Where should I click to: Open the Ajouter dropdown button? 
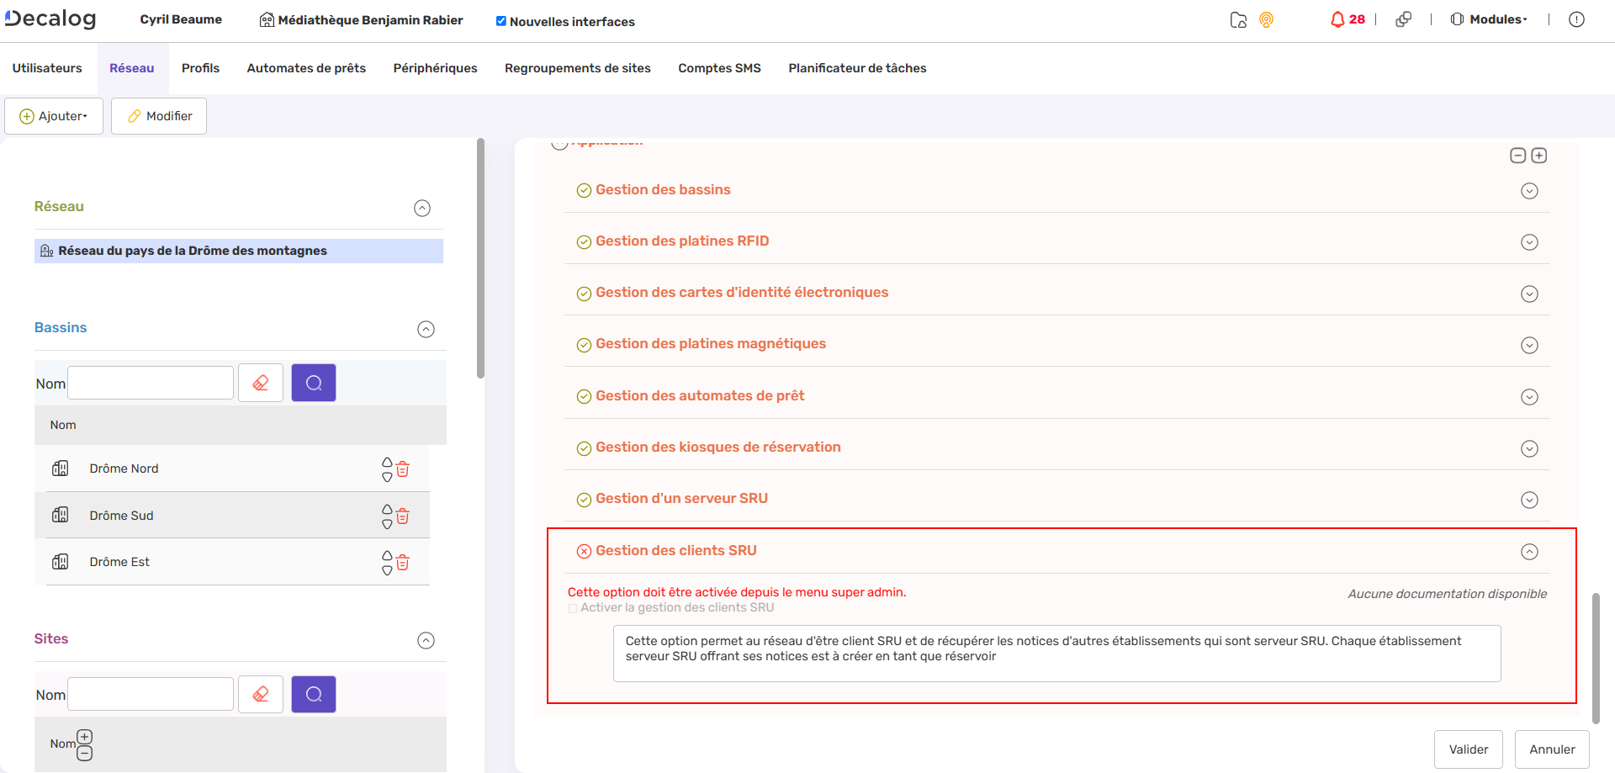point(54,115)
